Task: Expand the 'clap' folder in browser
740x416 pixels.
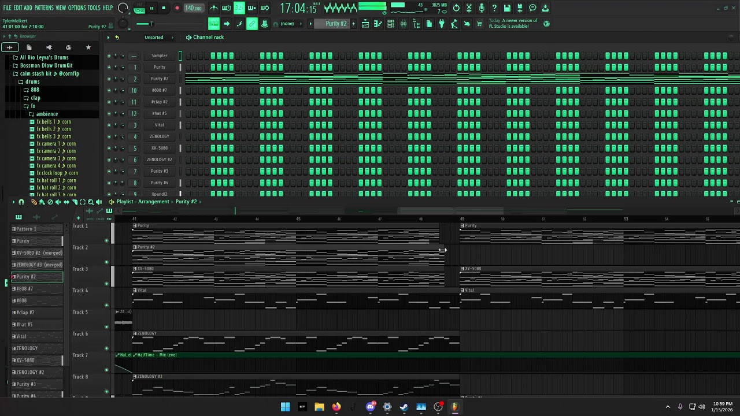Action: [35, 98]
